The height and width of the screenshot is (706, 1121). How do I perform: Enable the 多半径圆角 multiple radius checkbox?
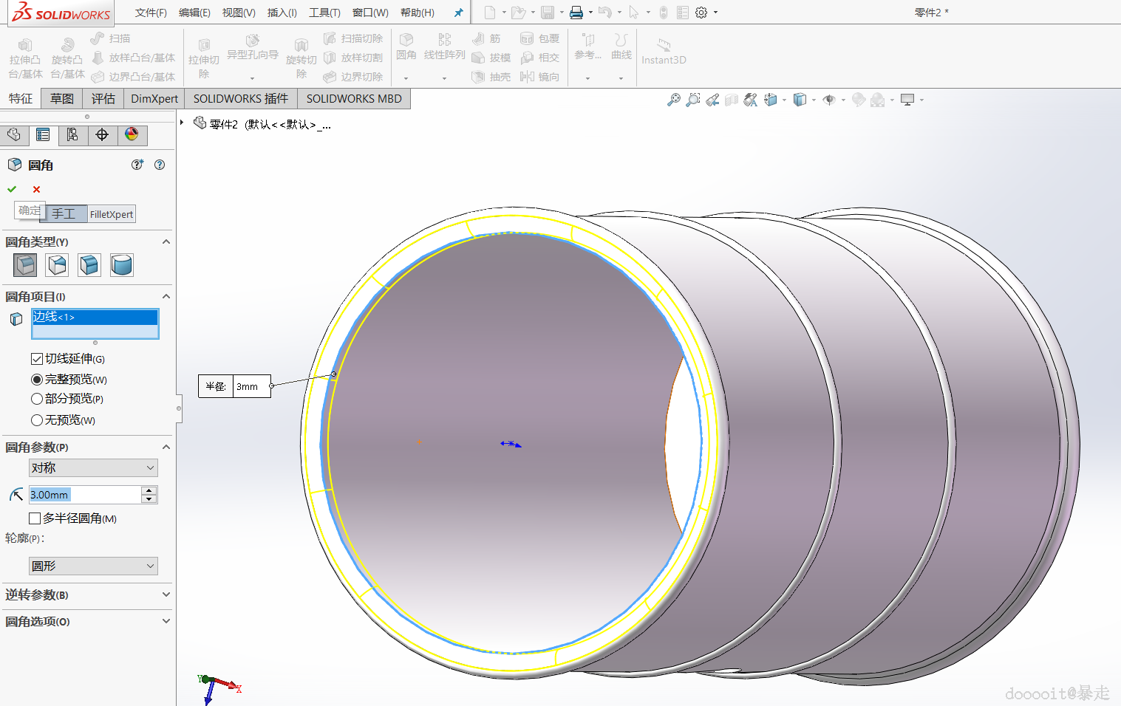(35, 518)
